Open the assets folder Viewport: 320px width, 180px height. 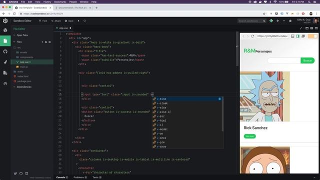[32, 52]
